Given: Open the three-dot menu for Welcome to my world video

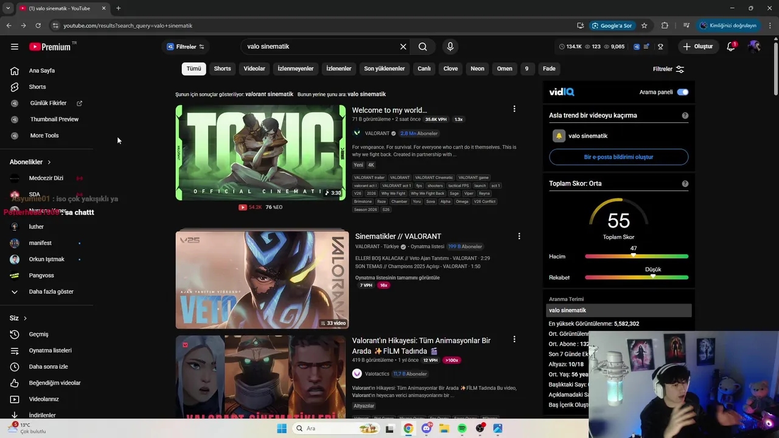Looking at the screenshot, I should click(514, 109).
